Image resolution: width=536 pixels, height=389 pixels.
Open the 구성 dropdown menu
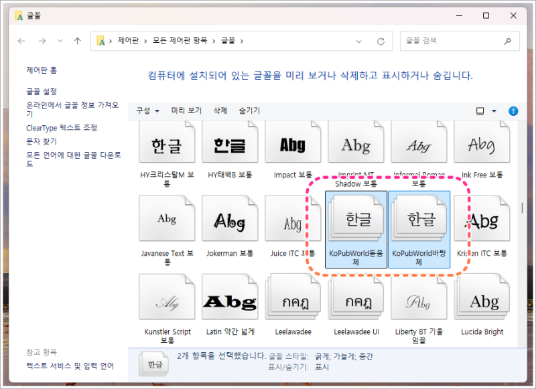click(147, 110)
